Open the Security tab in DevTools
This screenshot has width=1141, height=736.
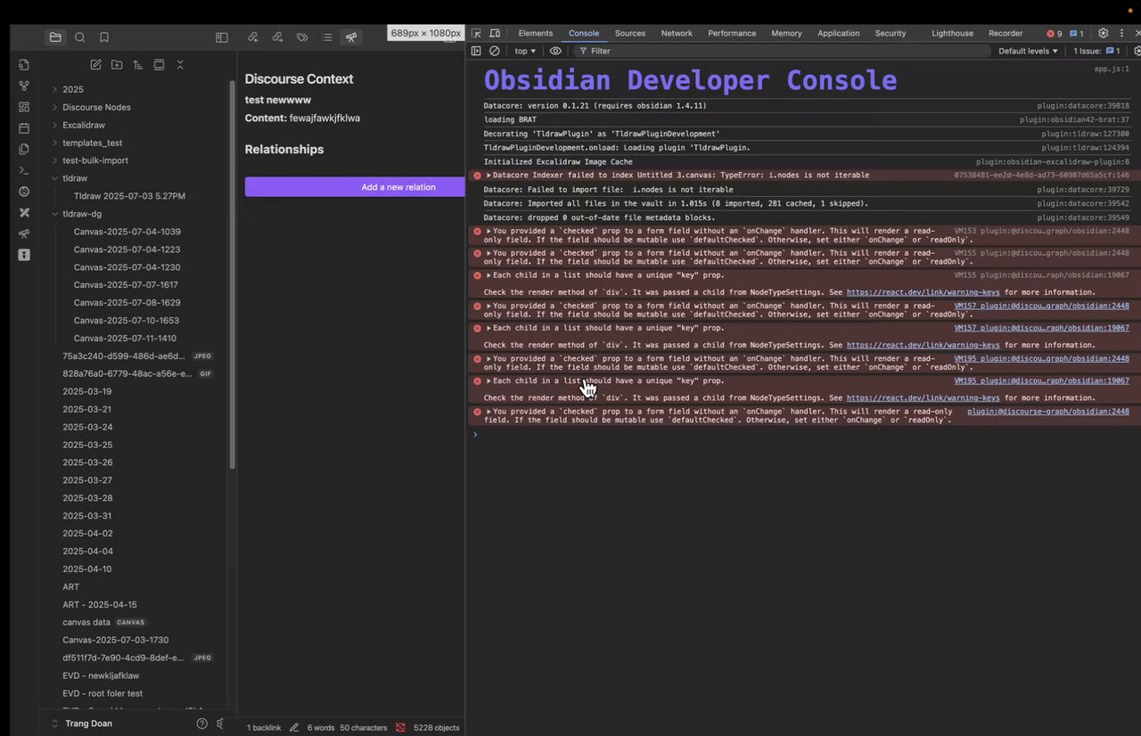pyautogui.click(x=891, y=33)
